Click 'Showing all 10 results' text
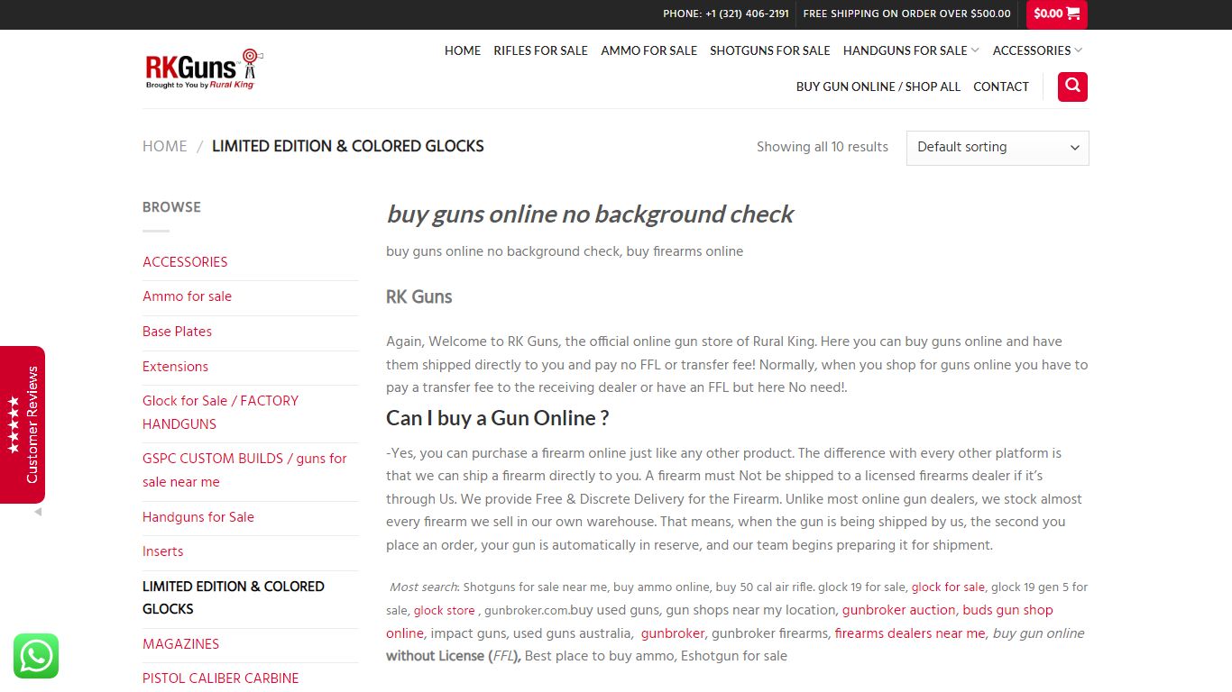This screenshot has width=1232, height=692. pyautogui.click(x=823, y=147)
